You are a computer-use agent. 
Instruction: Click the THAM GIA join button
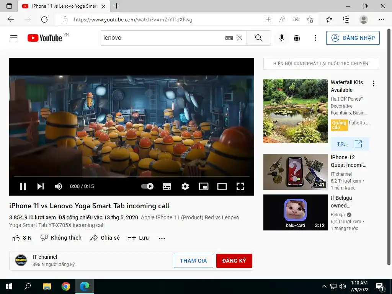(193, 261)
